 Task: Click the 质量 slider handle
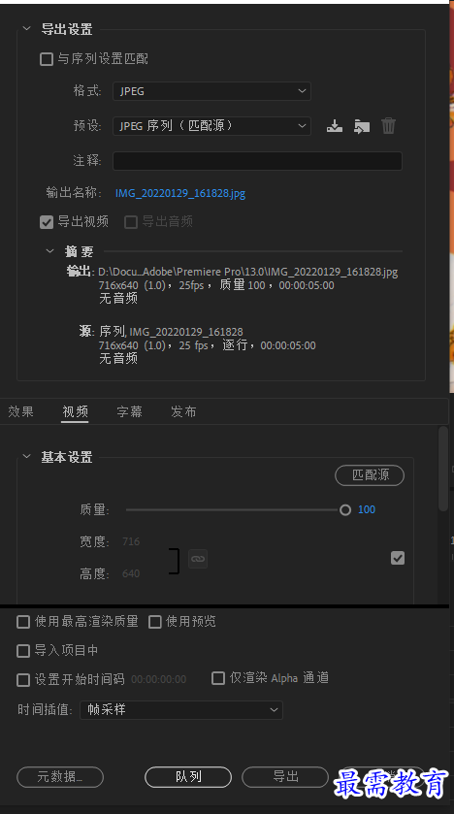345,510
